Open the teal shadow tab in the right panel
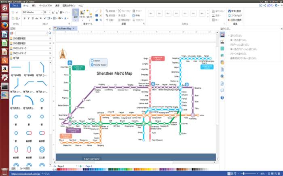 pos(222,48)
